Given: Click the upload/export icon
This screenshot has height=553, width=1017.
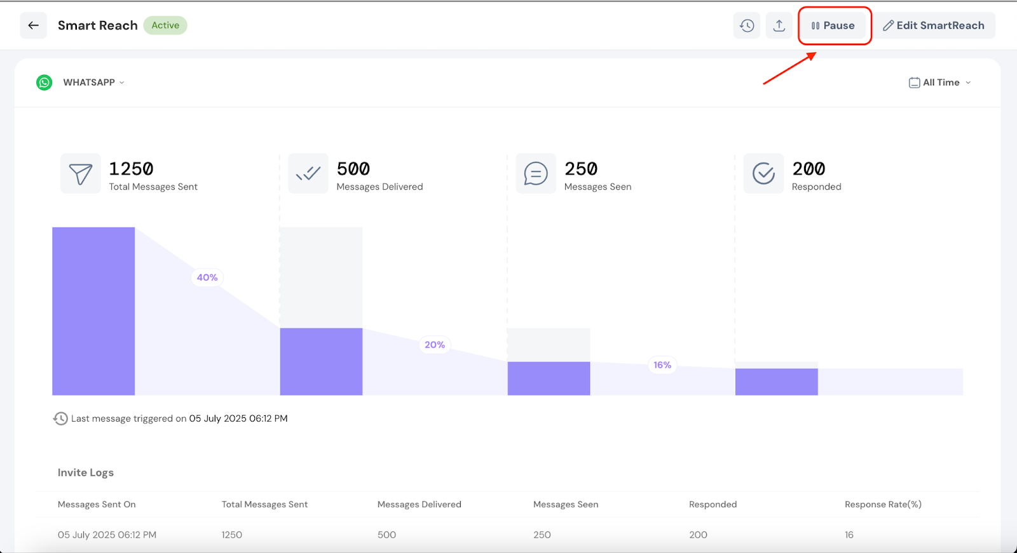Looking at the screenshot, I should 779,25.
